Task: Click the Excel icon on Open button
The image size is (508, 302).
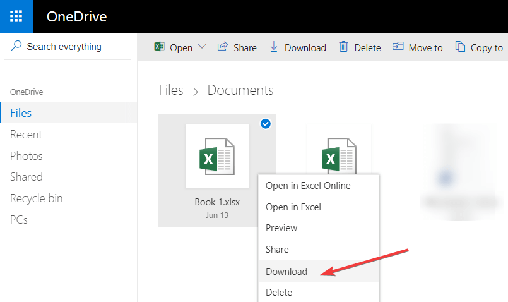Action: pyautogui.click(x=159, y=47)
